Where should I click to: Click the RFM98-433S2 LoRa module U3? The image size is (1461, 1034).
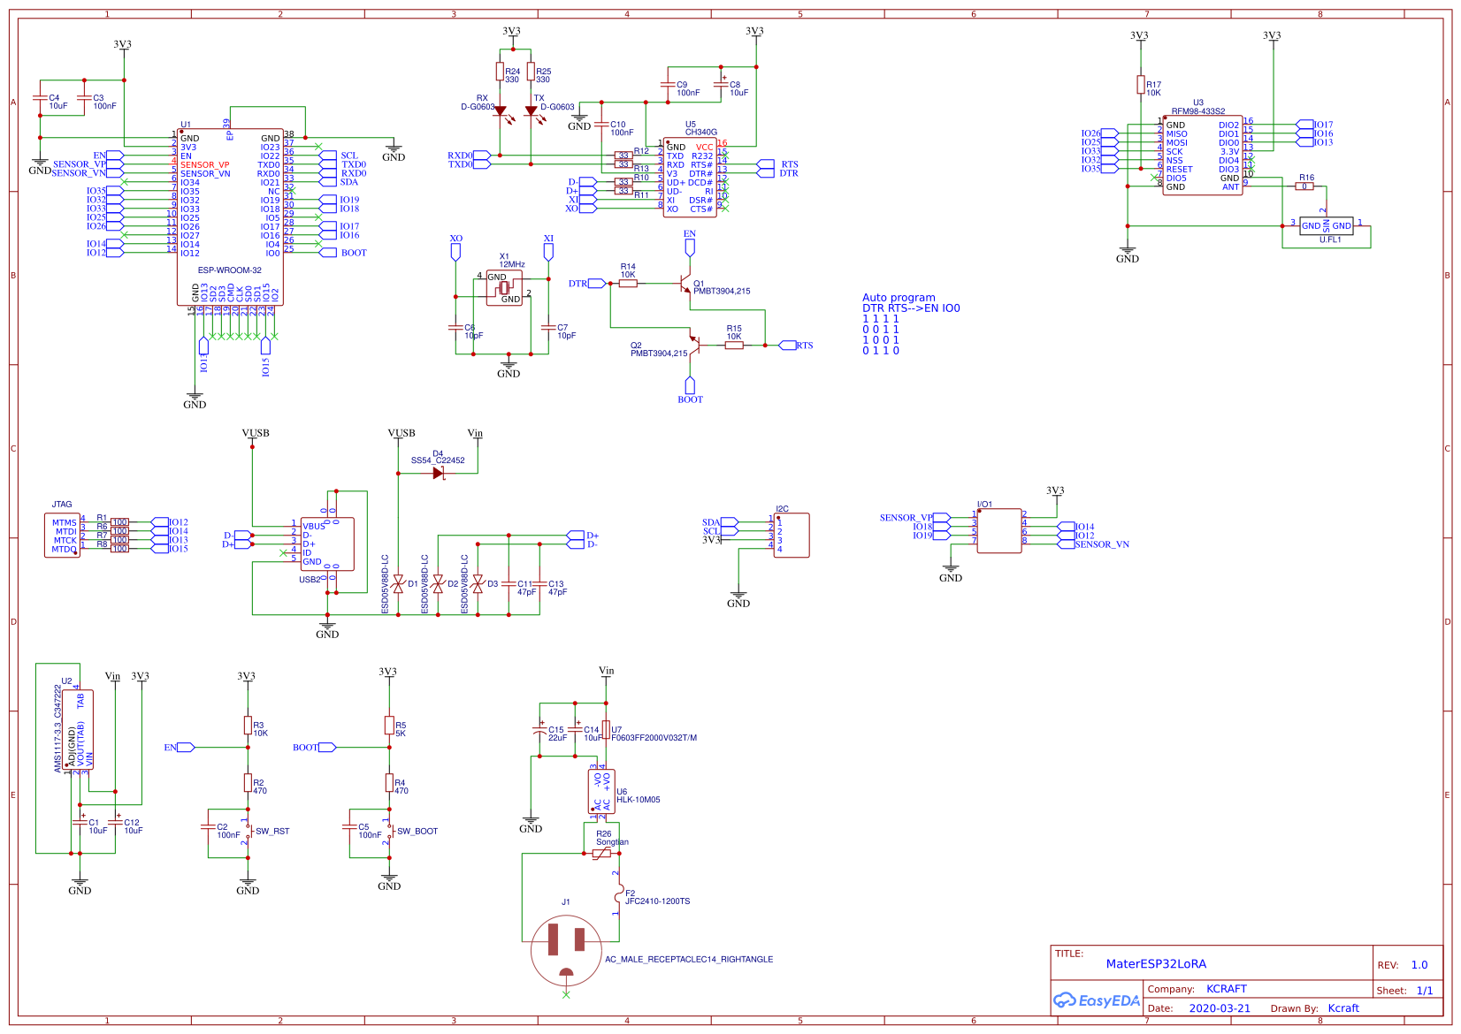tap(1201, 155)
